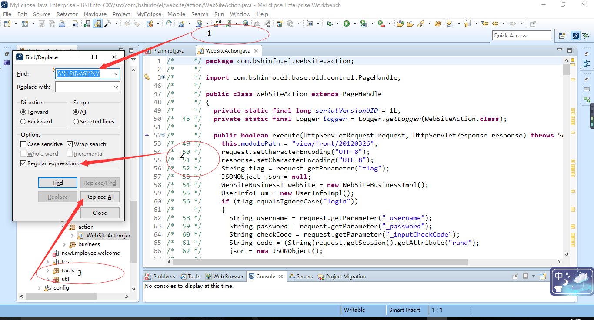Viewport: 594px width, 320px height.
Task: Click the Replace with input field
Action: coord(87,87)
